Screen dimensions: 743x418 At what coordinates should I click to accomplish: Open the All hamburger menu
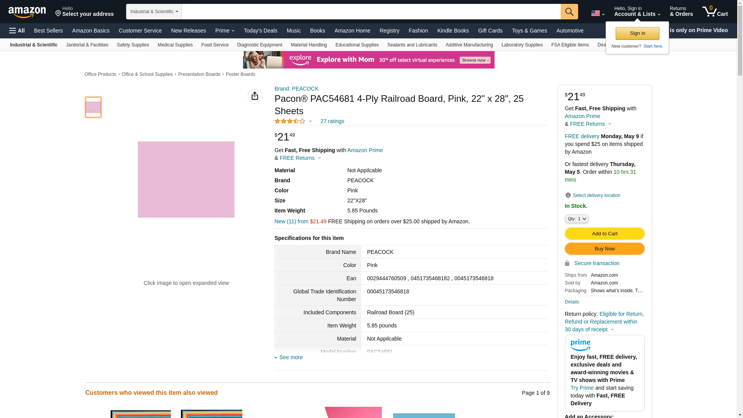[x=17, y=31]
